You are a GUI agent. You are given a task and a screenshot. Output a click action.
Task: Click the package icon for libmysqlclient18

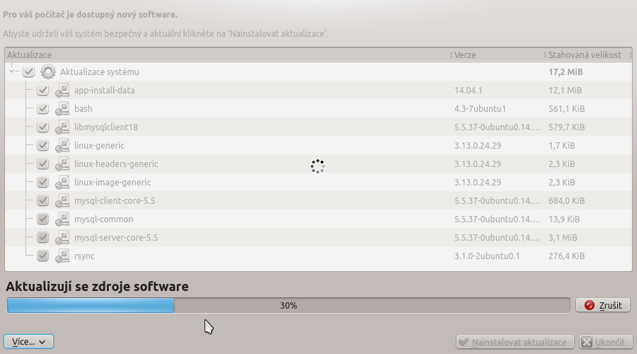62,127
